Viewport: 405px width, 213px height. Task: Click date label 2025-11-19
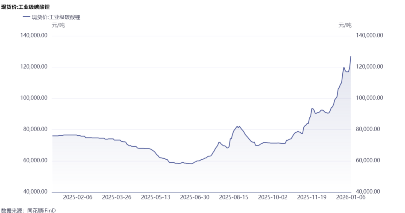click(x=312, y=197)
